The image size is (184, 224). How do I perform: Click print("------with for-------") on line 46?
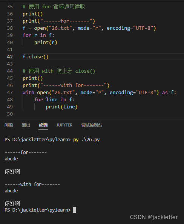[x=66, y=85]
